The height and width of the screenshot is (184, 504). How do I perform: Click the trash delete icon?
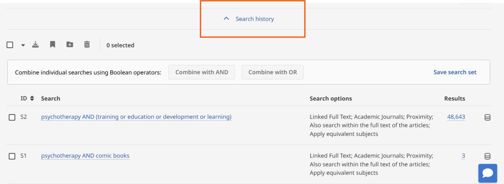coord(87,44)
